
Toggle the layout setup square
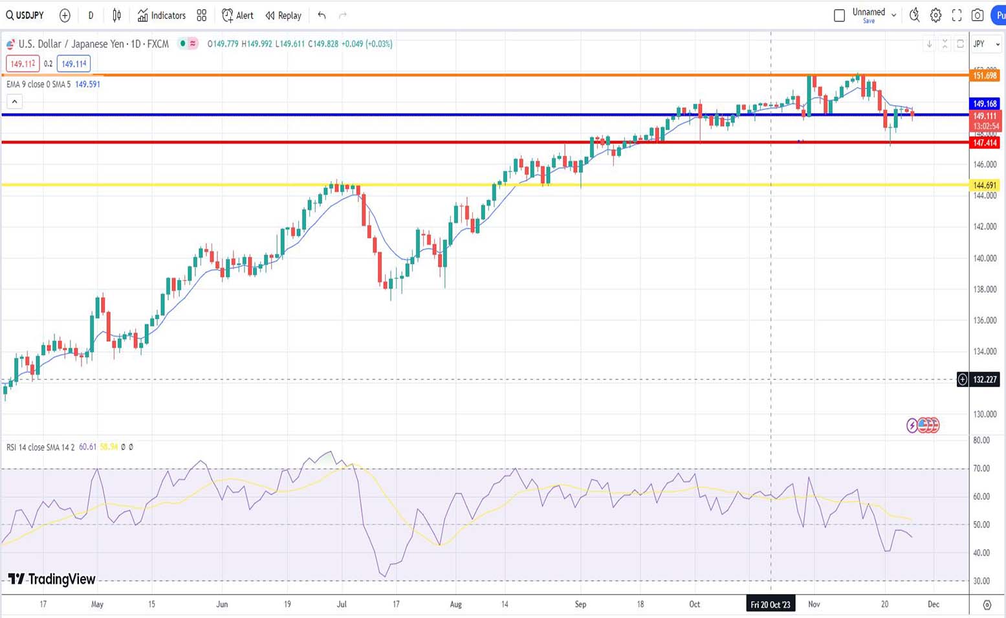[839, 16]
